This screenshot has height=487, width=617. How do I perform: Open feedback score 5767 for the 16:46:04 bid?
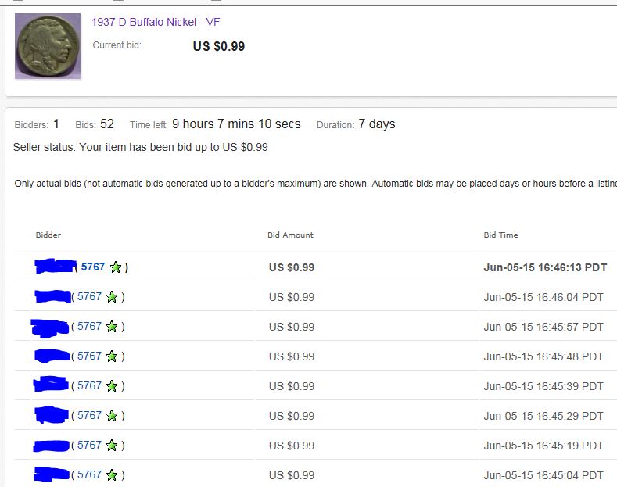(x=89, y=296)
